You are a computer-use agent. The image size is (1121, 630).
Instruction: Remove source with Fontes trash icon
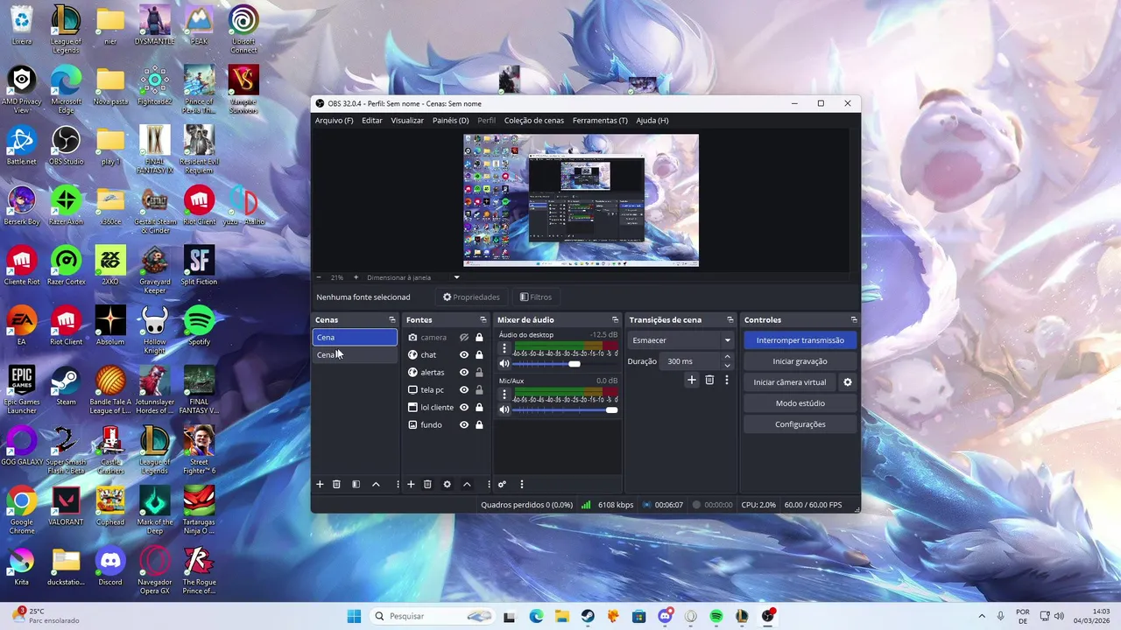point(427,484)
